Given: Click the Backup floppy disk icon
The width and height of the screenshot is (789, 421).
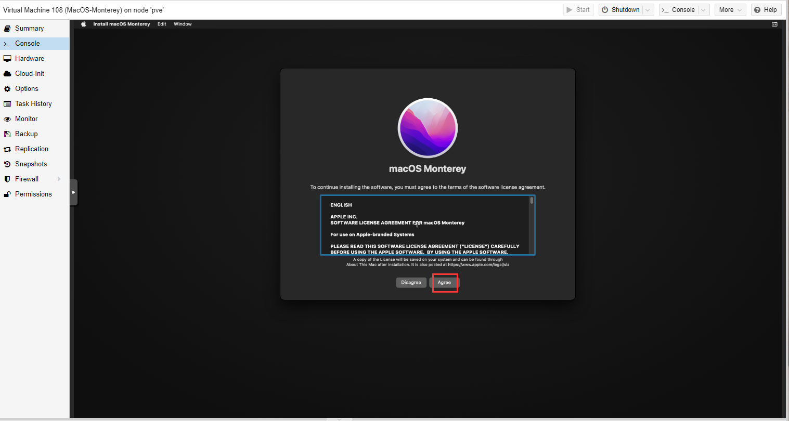Looking at the screenshot, I should [x=7, y=134].
